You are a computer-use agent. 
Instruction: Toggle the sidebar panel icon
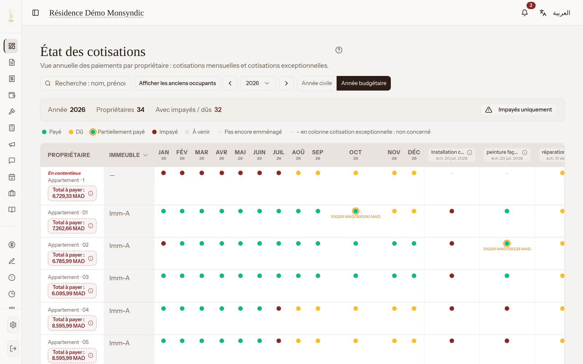tap(35, 13)
